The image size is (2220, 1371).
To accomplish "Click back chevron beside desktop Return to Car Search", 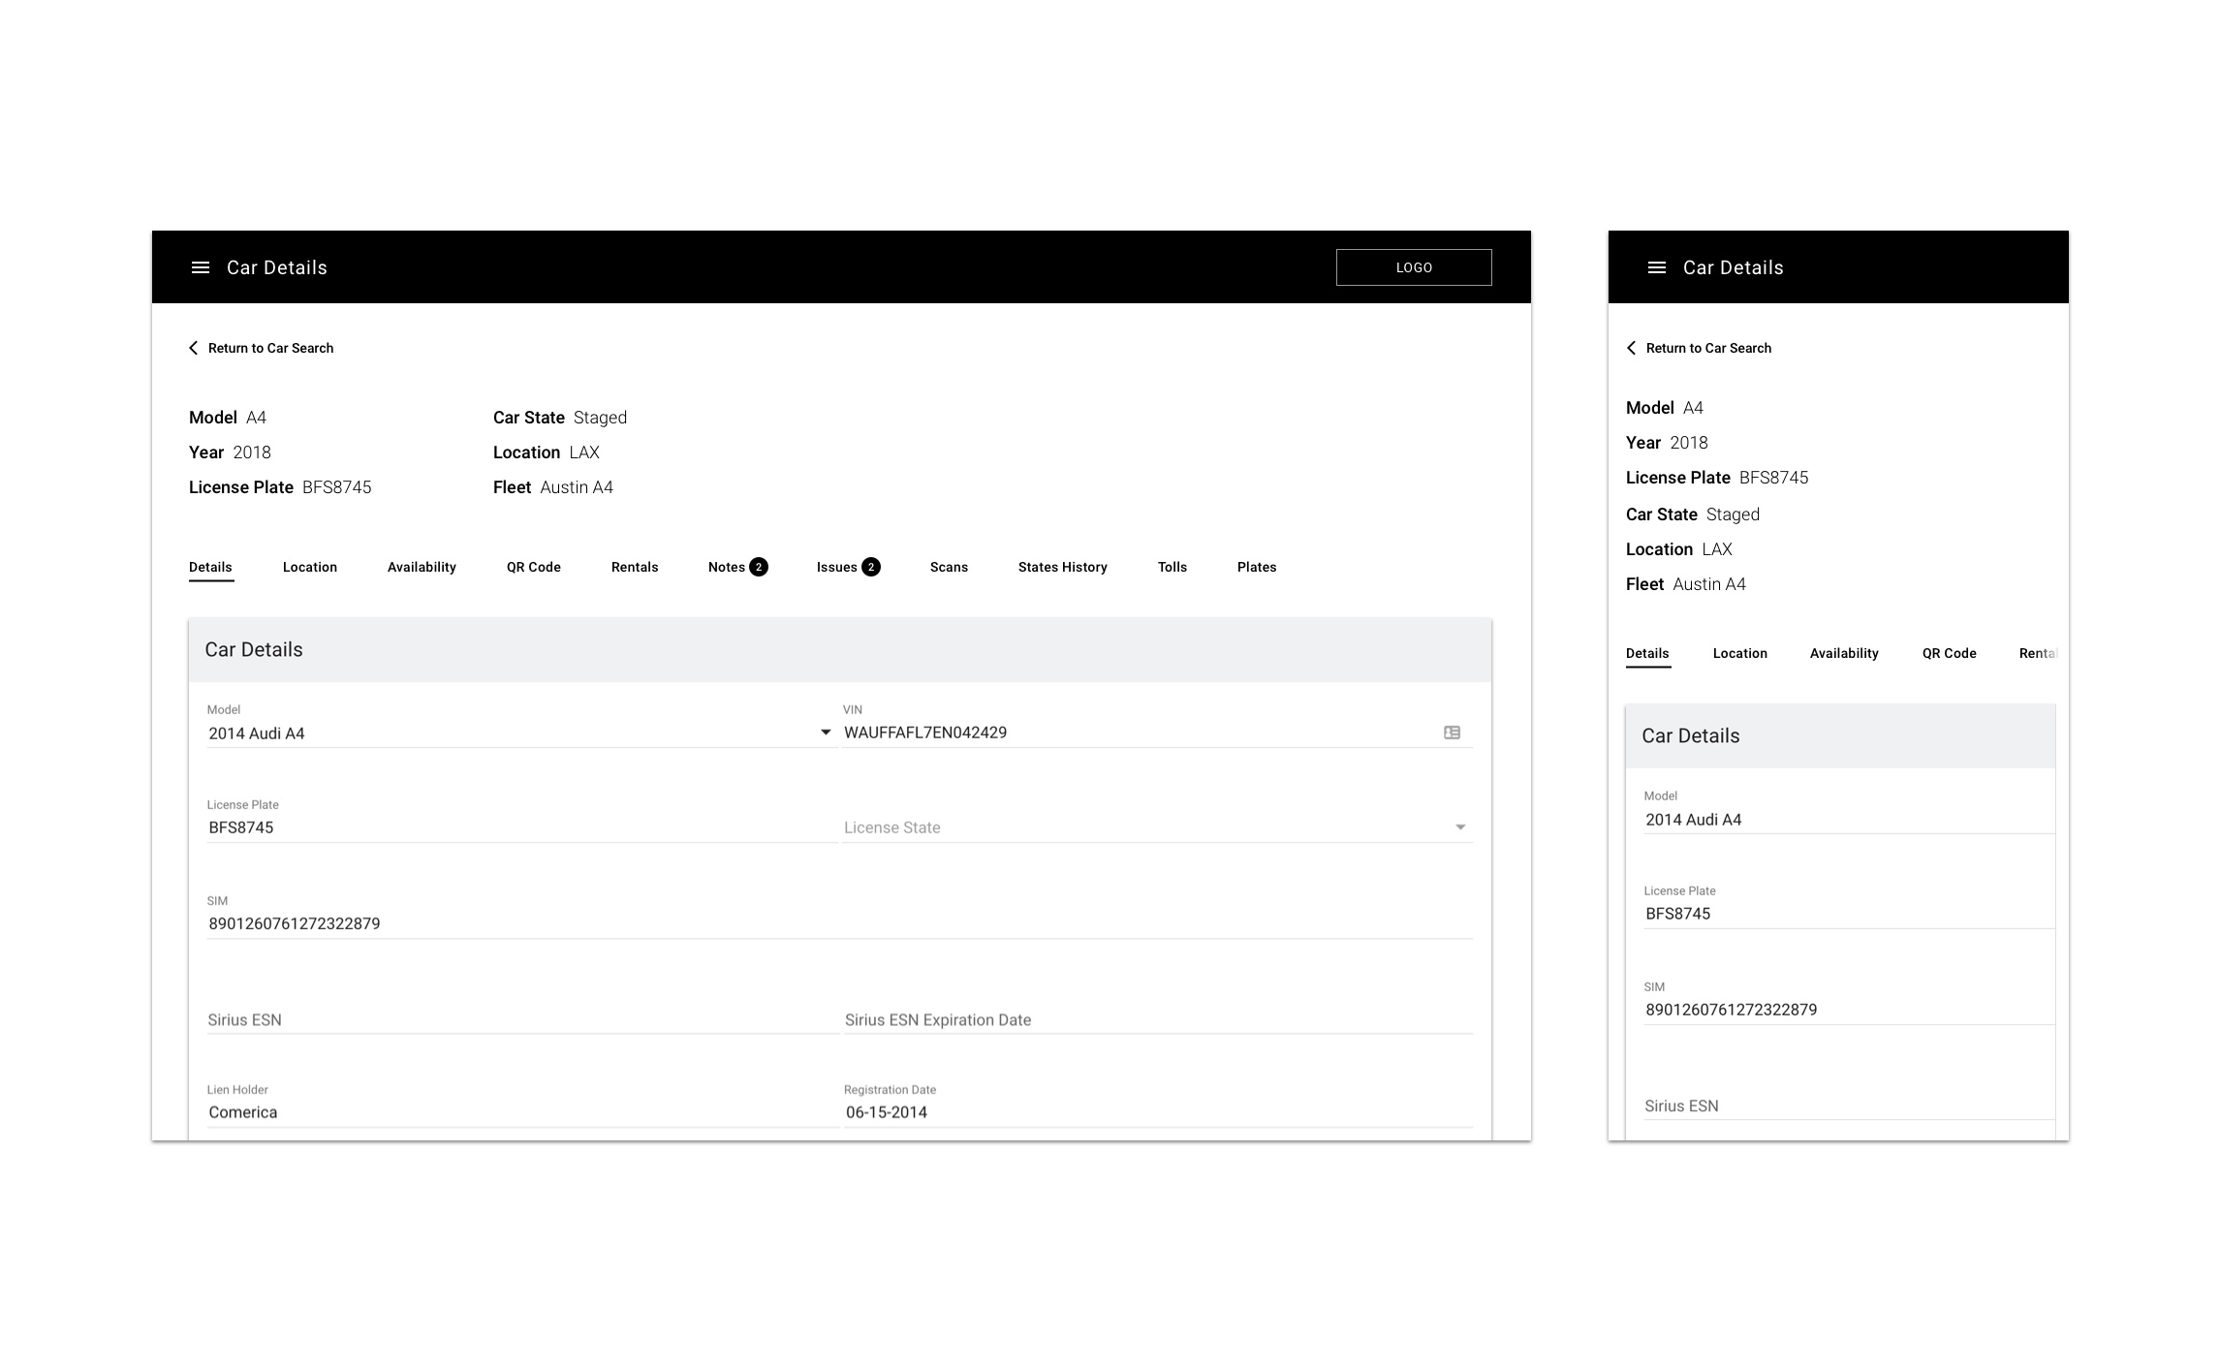I will [193, 348].
